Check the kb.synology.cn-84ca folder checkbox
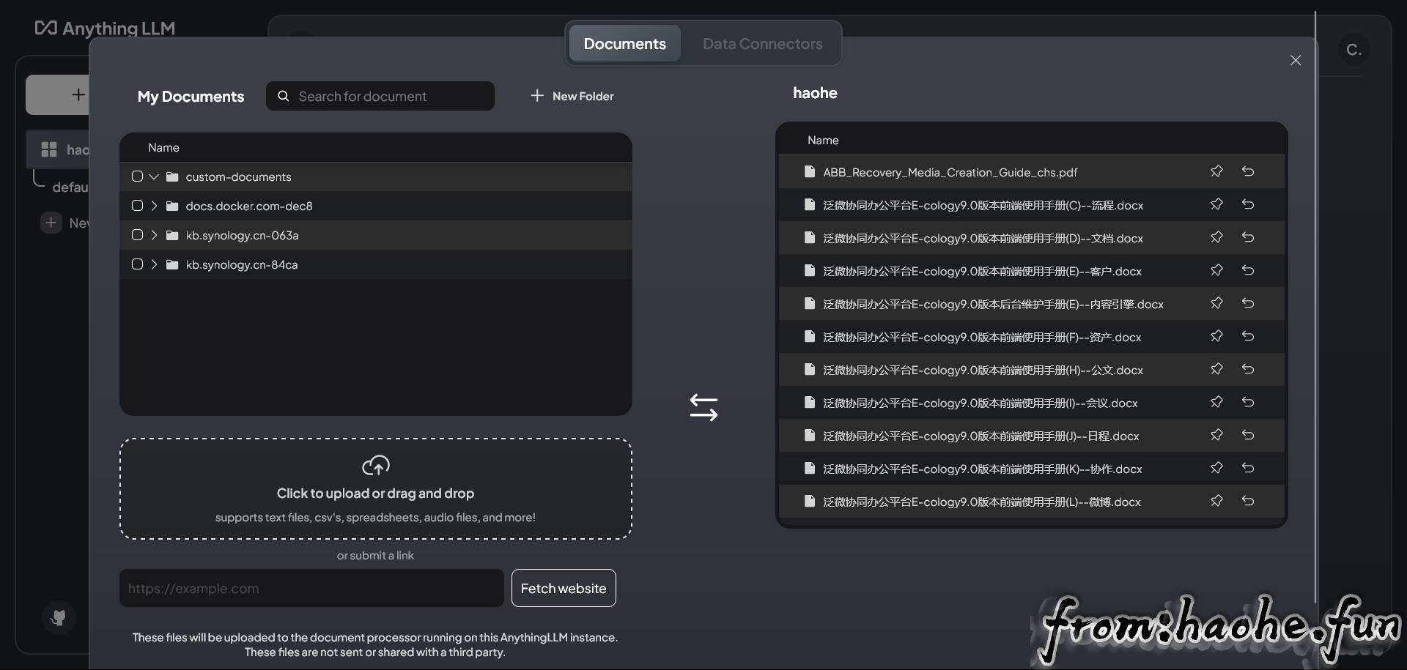1407x670 pixels. [137, 264]
